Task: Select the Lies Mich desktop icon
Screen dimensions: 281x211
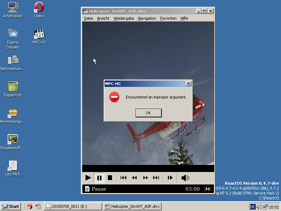Action: pos(13,168)
